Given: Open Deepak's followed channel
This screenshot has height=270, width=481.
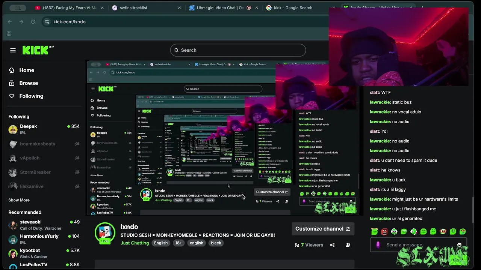Looking at the screenshot, I should click(44, 129).
